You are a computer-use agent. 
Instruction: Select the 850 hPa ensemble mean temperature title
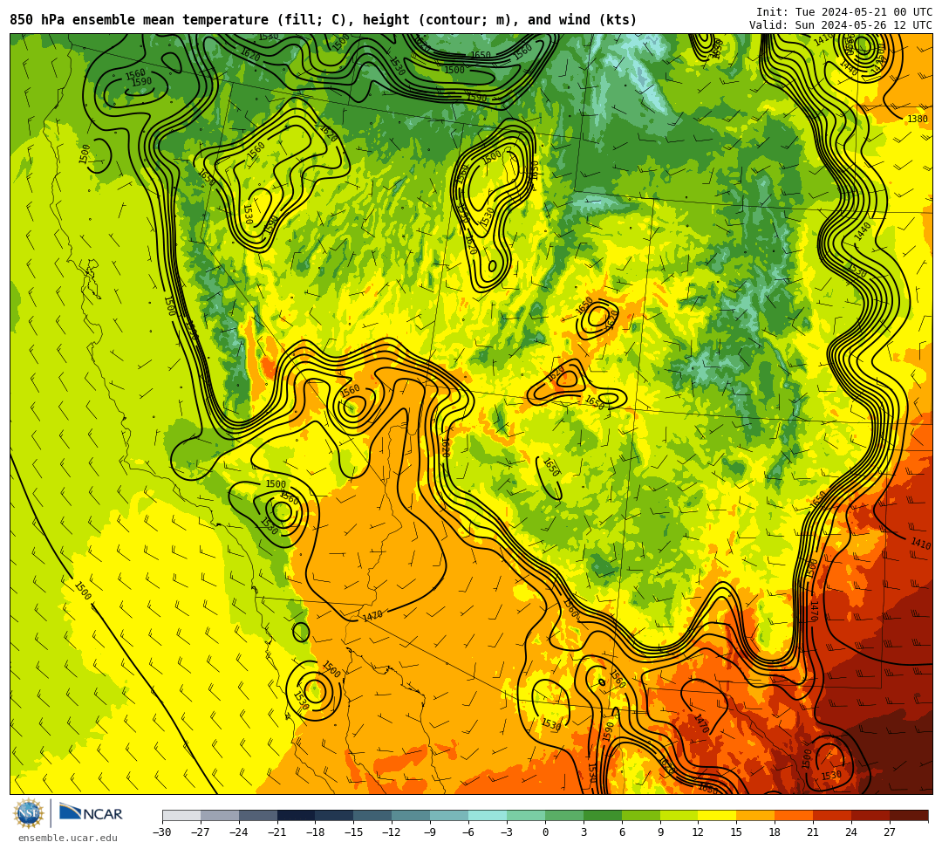(324, 20)
